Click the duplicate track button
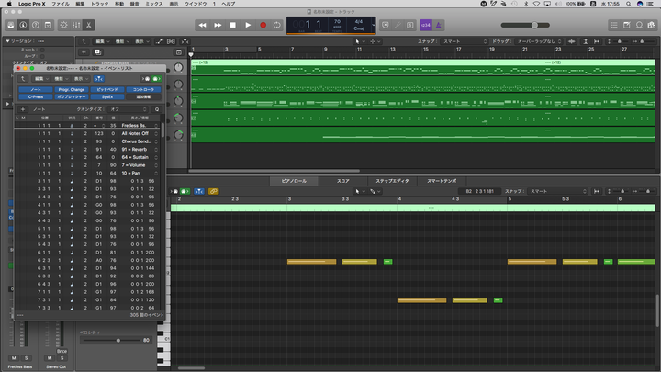Image resolution: width=661 pixels, height=372 pixels. [x=98, y=52]
